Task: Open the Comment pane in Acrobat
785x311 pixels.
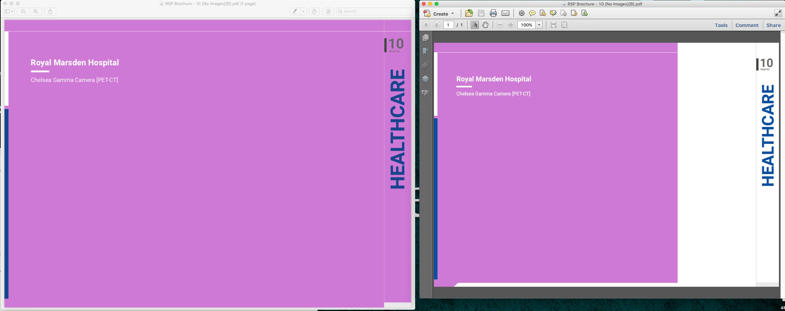Action: (x=747, y=25)
